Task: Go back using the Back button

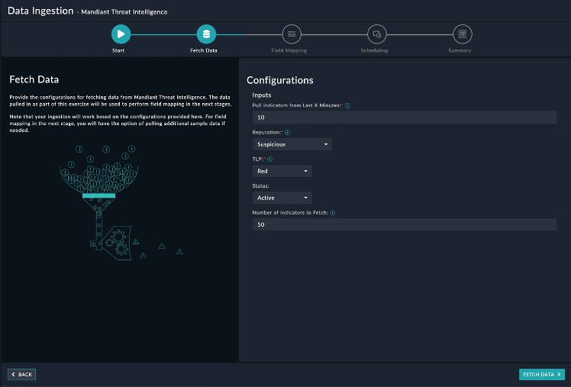Action: coord(21,375)
